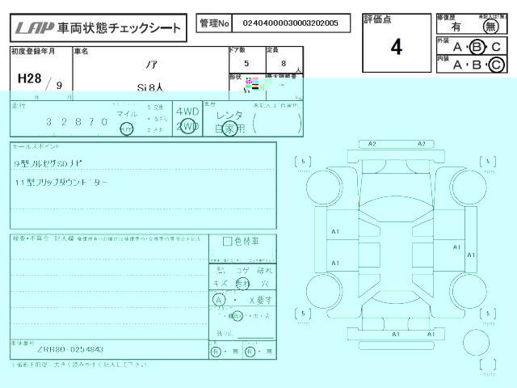517x388 pixels.
Task: Select the レンタ rental history label
Action: [x=229, y=115]
